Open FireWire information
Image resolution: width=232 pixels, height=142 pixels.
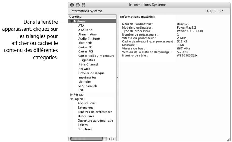(84, 69)
